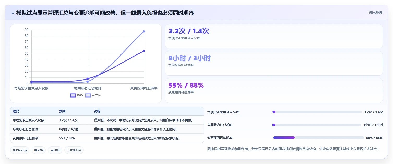Click x-axis label 每周状态汇总耗时 on chart
This screenshot has height=164, width=393.
point(88,88)
